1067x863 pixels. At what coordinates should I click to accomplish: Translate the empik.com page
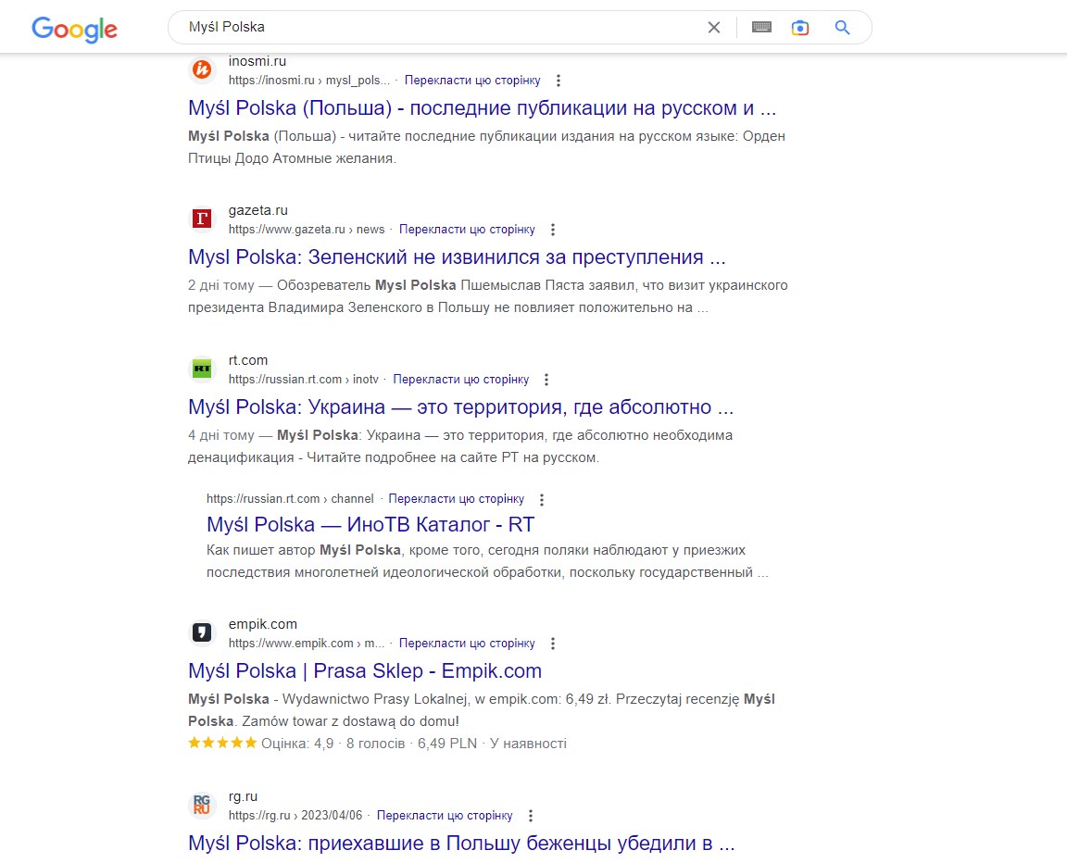point(467,643)
